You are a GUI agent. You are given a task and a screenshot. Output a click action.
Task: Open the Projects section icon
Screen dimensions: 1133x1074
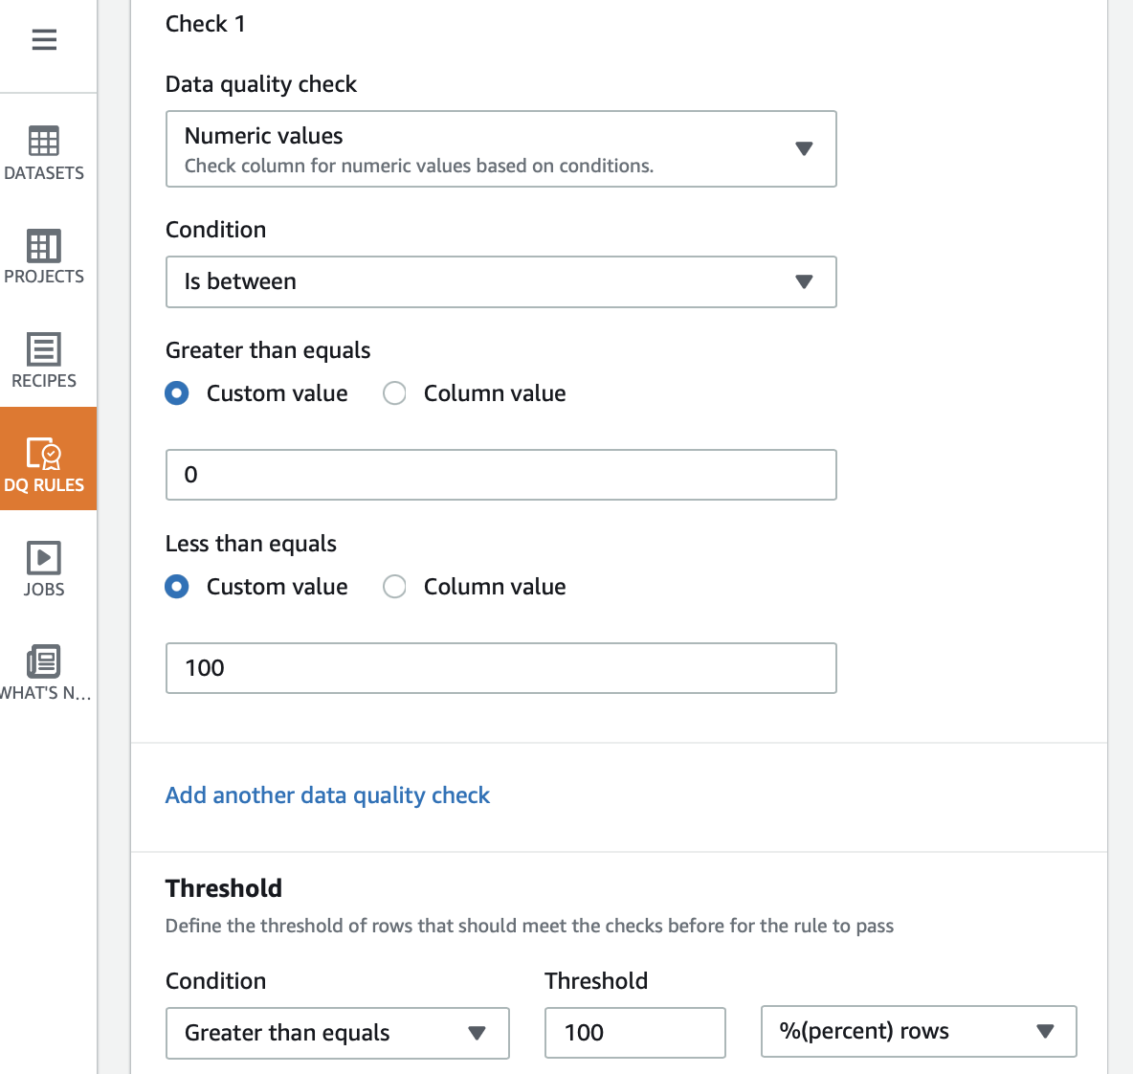click(x=44, y=246)
